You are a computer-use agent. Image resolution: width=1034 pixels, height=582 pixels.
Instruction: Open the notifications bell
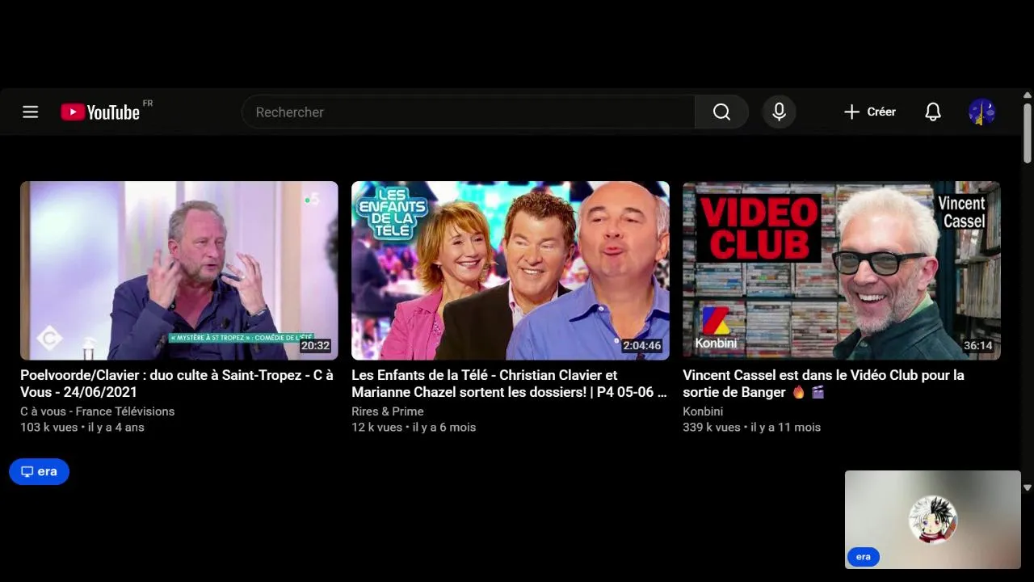point(933,112)
